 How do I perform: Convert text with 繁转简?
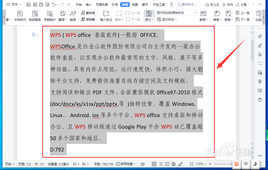[88, 13]
